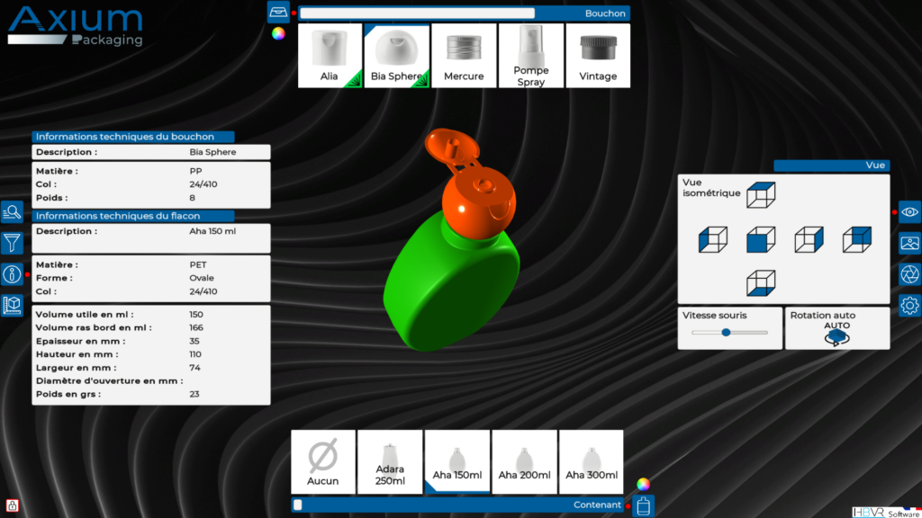Click the green bottle body in viewport
The image size is (922, 518).
453,281
